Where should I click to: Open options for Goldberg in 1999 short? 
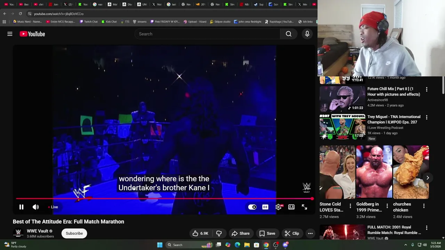tap(387, 206)
